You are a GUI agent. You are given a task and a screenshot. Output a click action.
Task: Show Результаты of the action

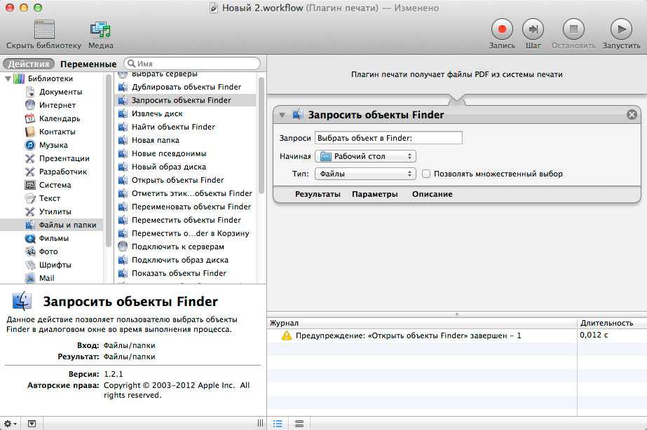click(x=318, y=194)
